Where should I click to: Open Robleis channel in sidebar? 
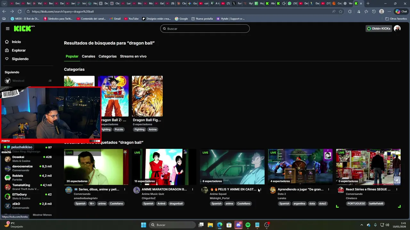28,177
